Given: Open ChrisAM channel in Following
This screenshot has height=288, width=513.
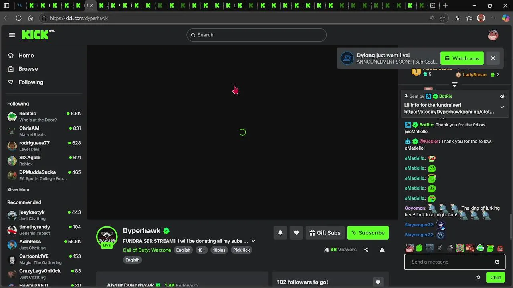Looking at the screenshot, I should (x=44, y=131).
